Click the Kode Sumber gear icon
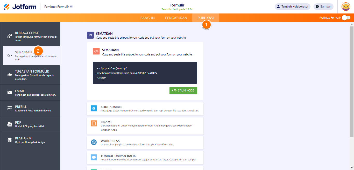 pos(94,108)
